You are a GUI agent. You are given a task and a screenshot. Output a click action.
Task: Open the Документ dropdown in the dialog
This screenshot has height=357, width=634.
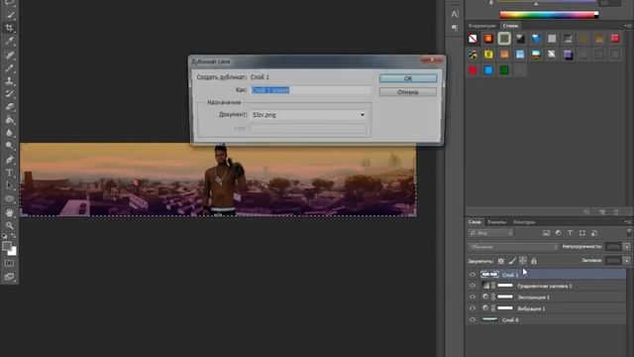(363, 115)
